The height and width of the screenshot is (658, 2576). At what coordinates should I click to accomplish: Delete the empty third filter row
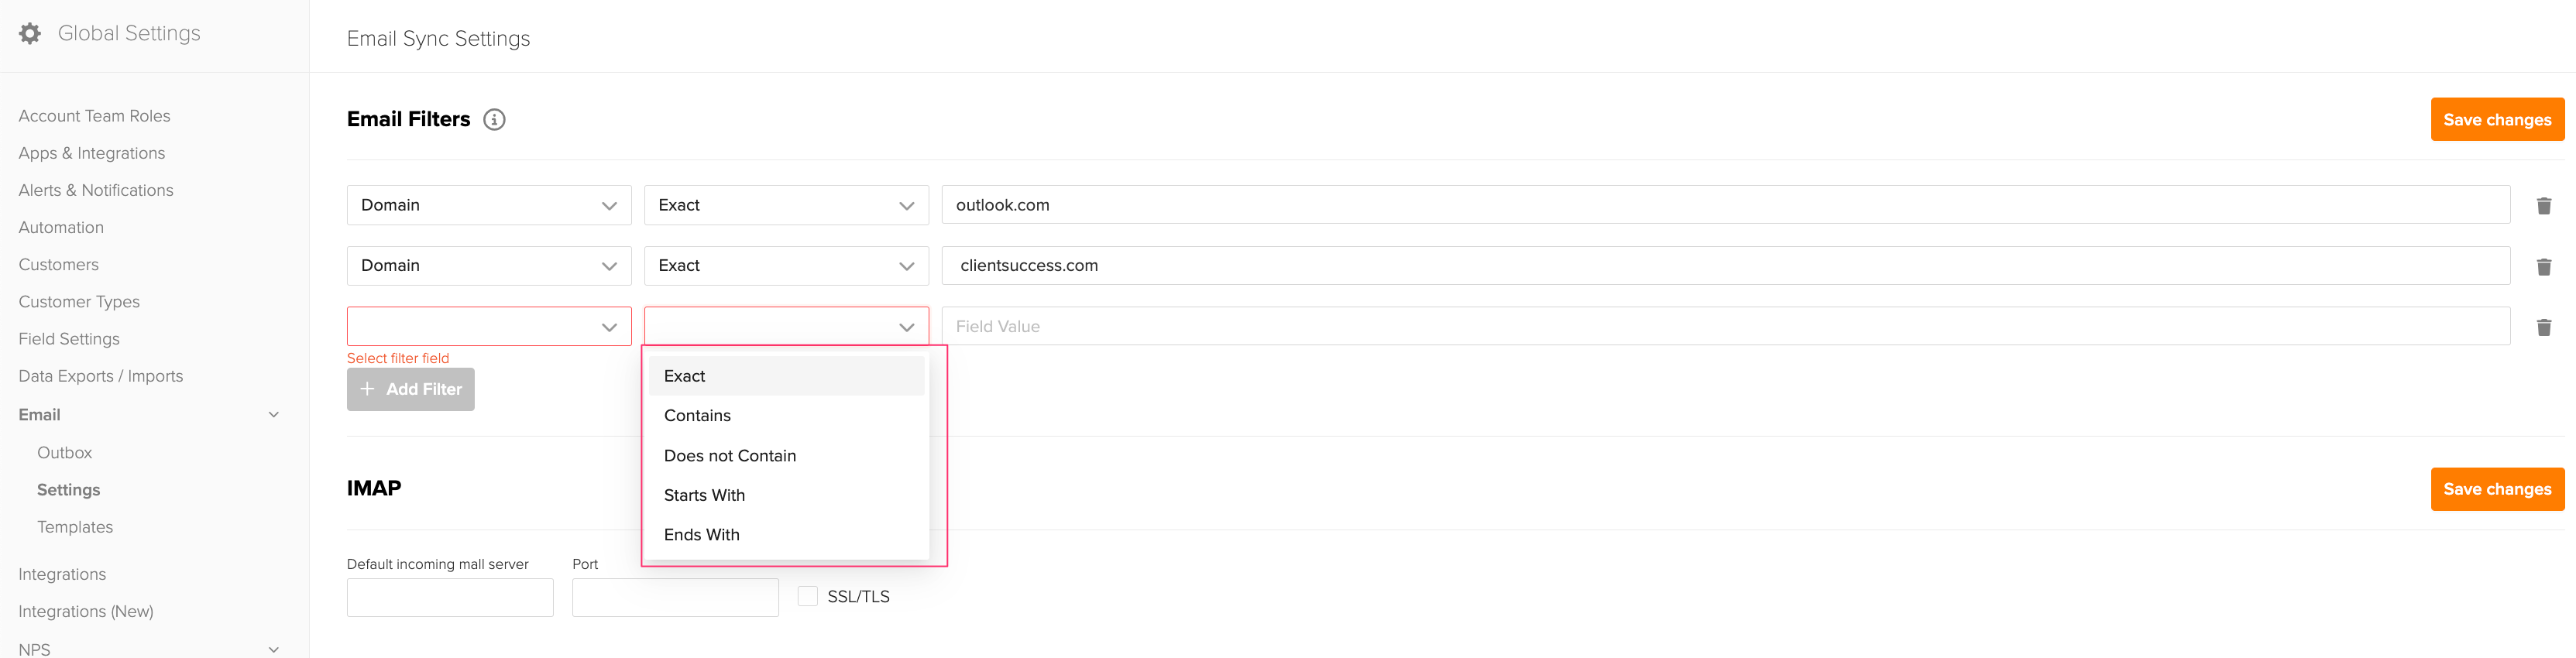click(2544, 327)
